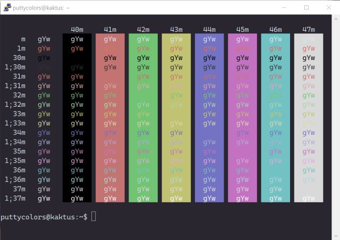Screen dimensions: 340x240
Task: Click the red 41m background color column
Action: pyautogui.click(x=110, y=118)
